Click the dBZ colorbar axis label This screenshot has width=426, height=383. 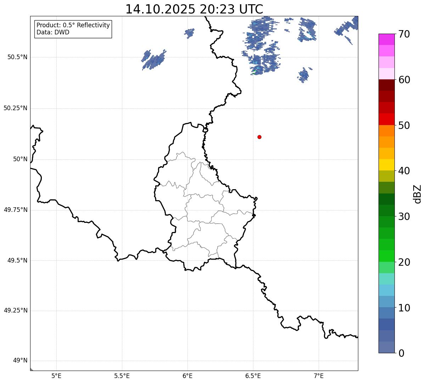click(x=418, y=194)
